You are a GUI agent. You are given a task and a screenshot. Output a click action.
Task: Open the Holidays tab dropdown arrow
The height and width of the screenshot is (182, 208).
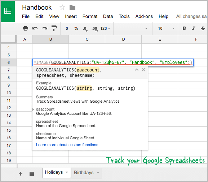tap(67, 172)
